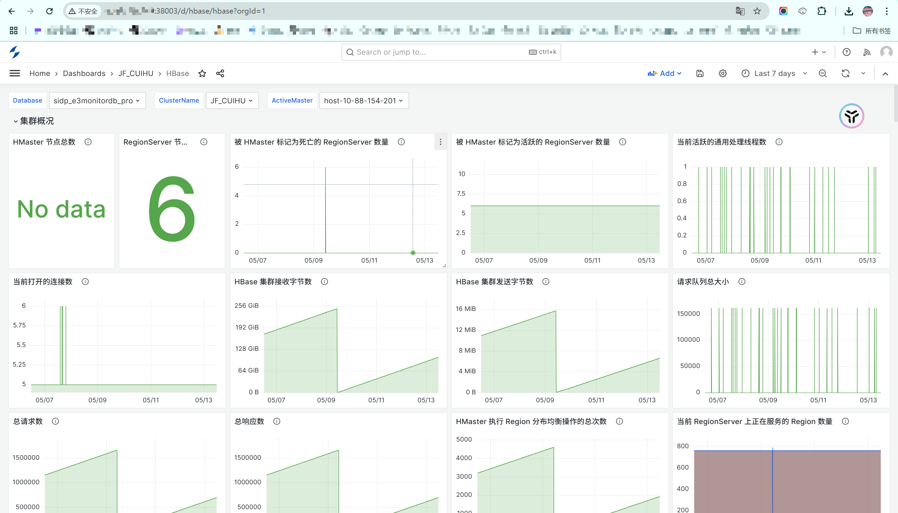
Task: Share the HBase dashboard
Action: tap(220, 73)
